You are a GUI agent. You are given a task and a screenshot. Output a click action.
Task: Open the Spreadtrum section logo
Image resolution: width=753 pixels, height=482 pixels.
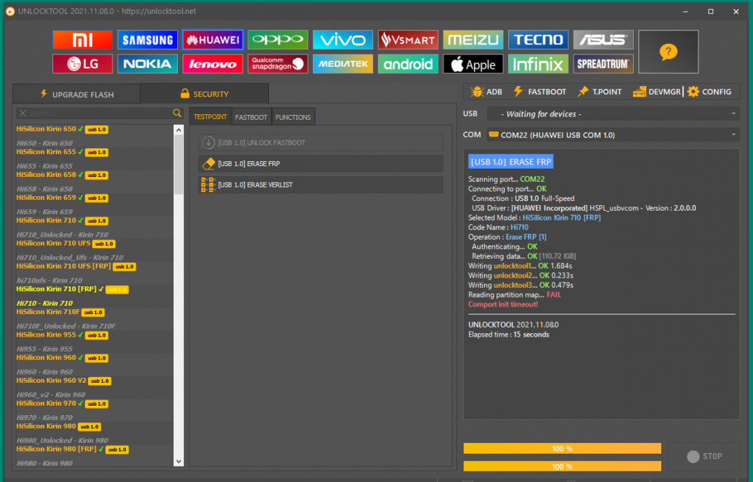[x=603, y=64]
